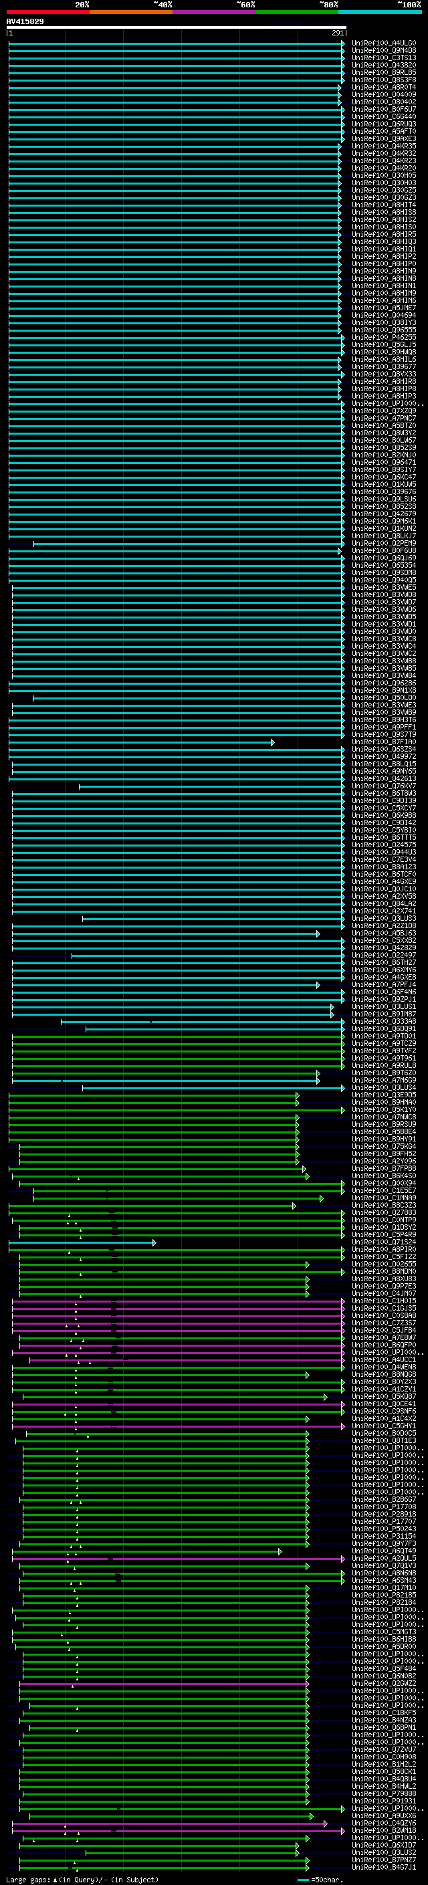Select the UniRef100_Q6SZS4 entry
The image size is (428, 1885).
(x=383, y=750)
